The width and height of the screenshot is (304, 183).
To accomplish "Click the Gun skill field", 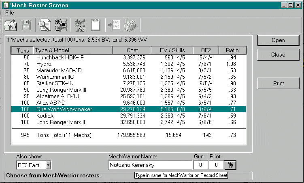I will pos(200,165).
